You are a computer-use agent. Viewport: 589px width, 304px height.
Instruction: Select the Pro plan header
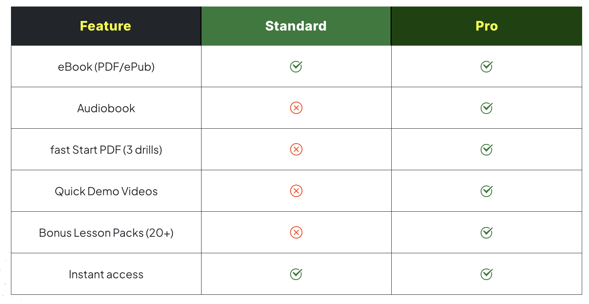tap(486, 26)
